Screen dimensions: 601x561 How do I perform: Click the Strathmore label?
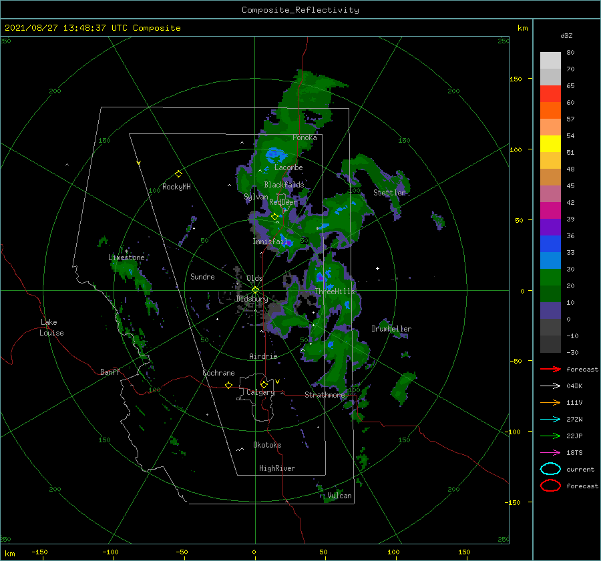325,395
